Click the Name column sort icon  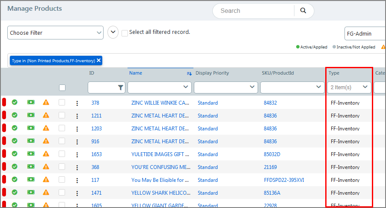[x=189, y=73]
